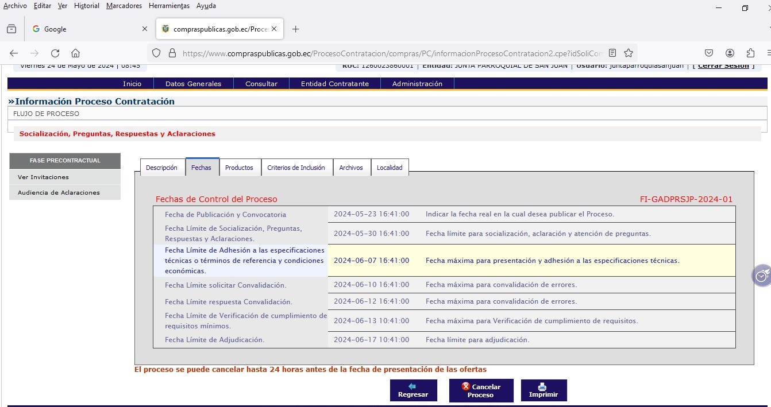Open Entidad Contratante navigation menu

tap(335, 84)
